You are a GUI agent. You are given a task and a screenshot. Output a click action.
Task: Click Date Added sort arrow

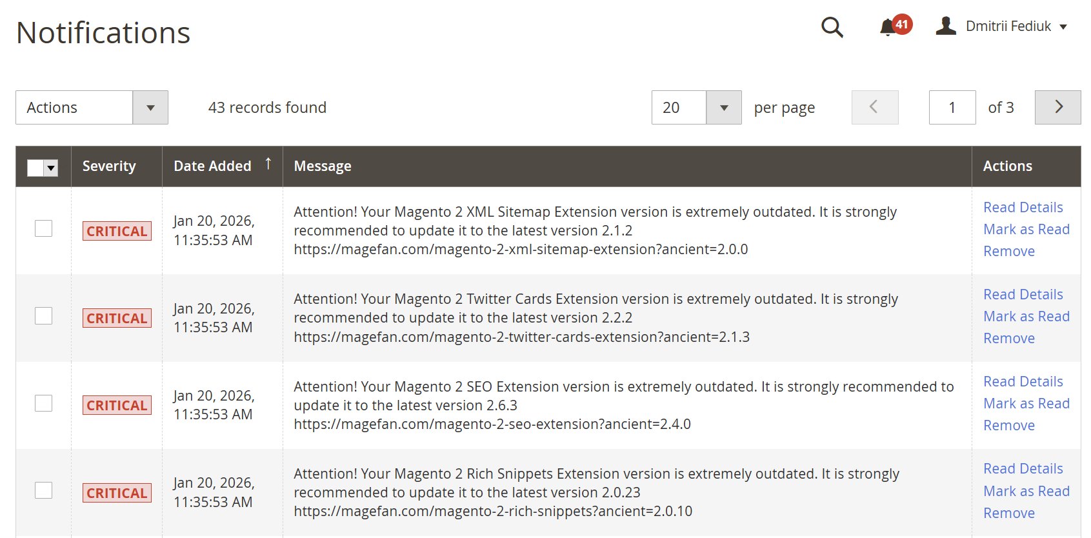pos(268,164)
